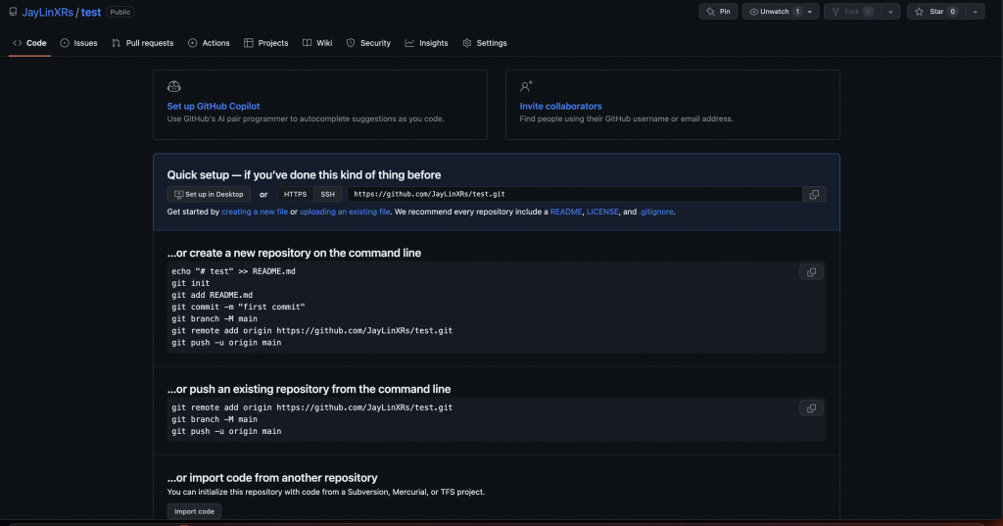Open the Fork dropdown arrow
This screenshot has width=1003, height=526.
[890, 12]
